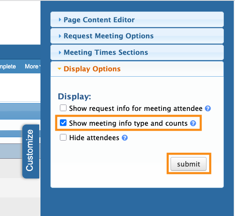Collapse the Display Options section header

[x=92, y=69]
